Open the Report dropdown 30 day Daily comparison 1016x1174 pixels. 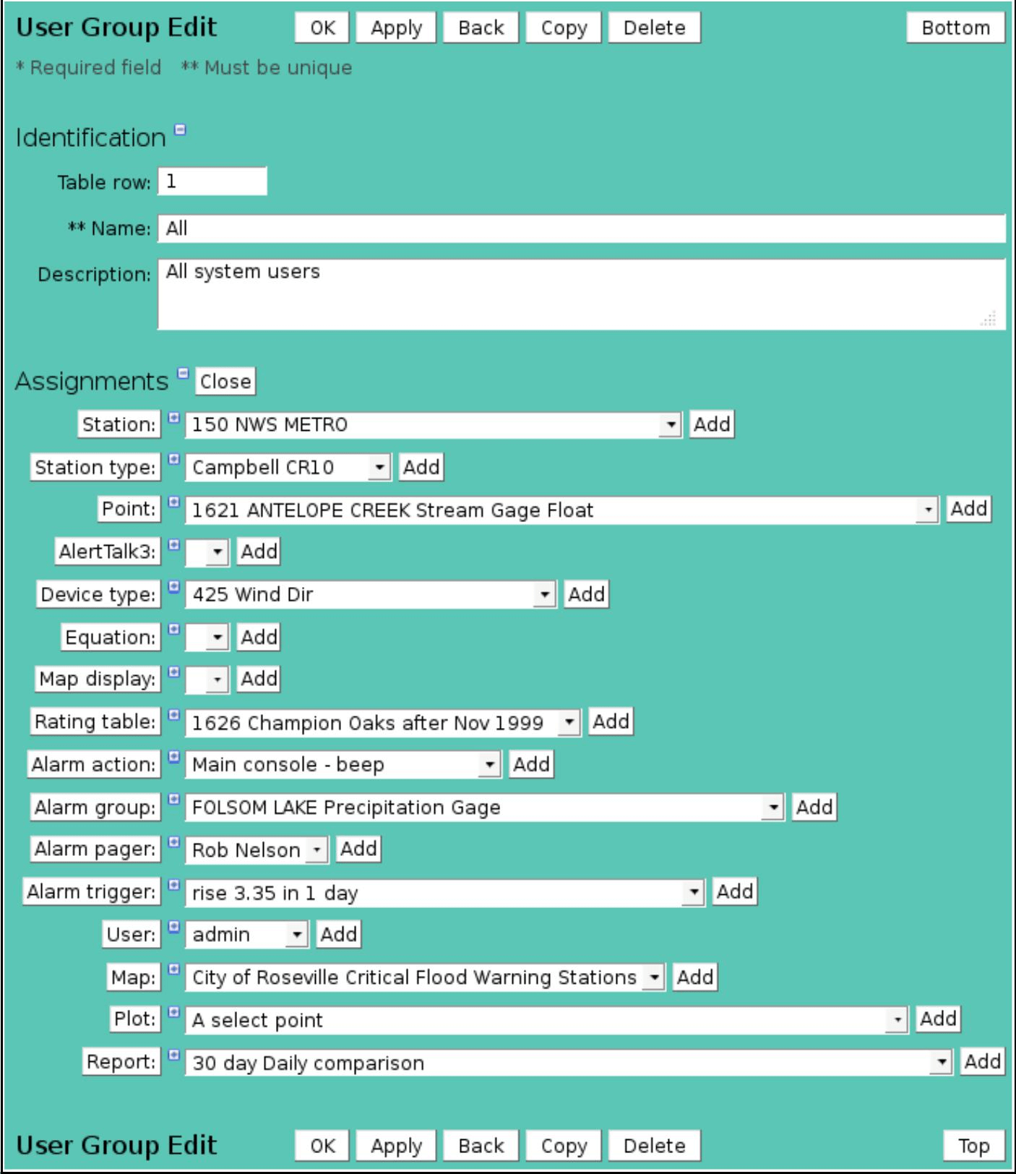click(x=568, y=1063)
